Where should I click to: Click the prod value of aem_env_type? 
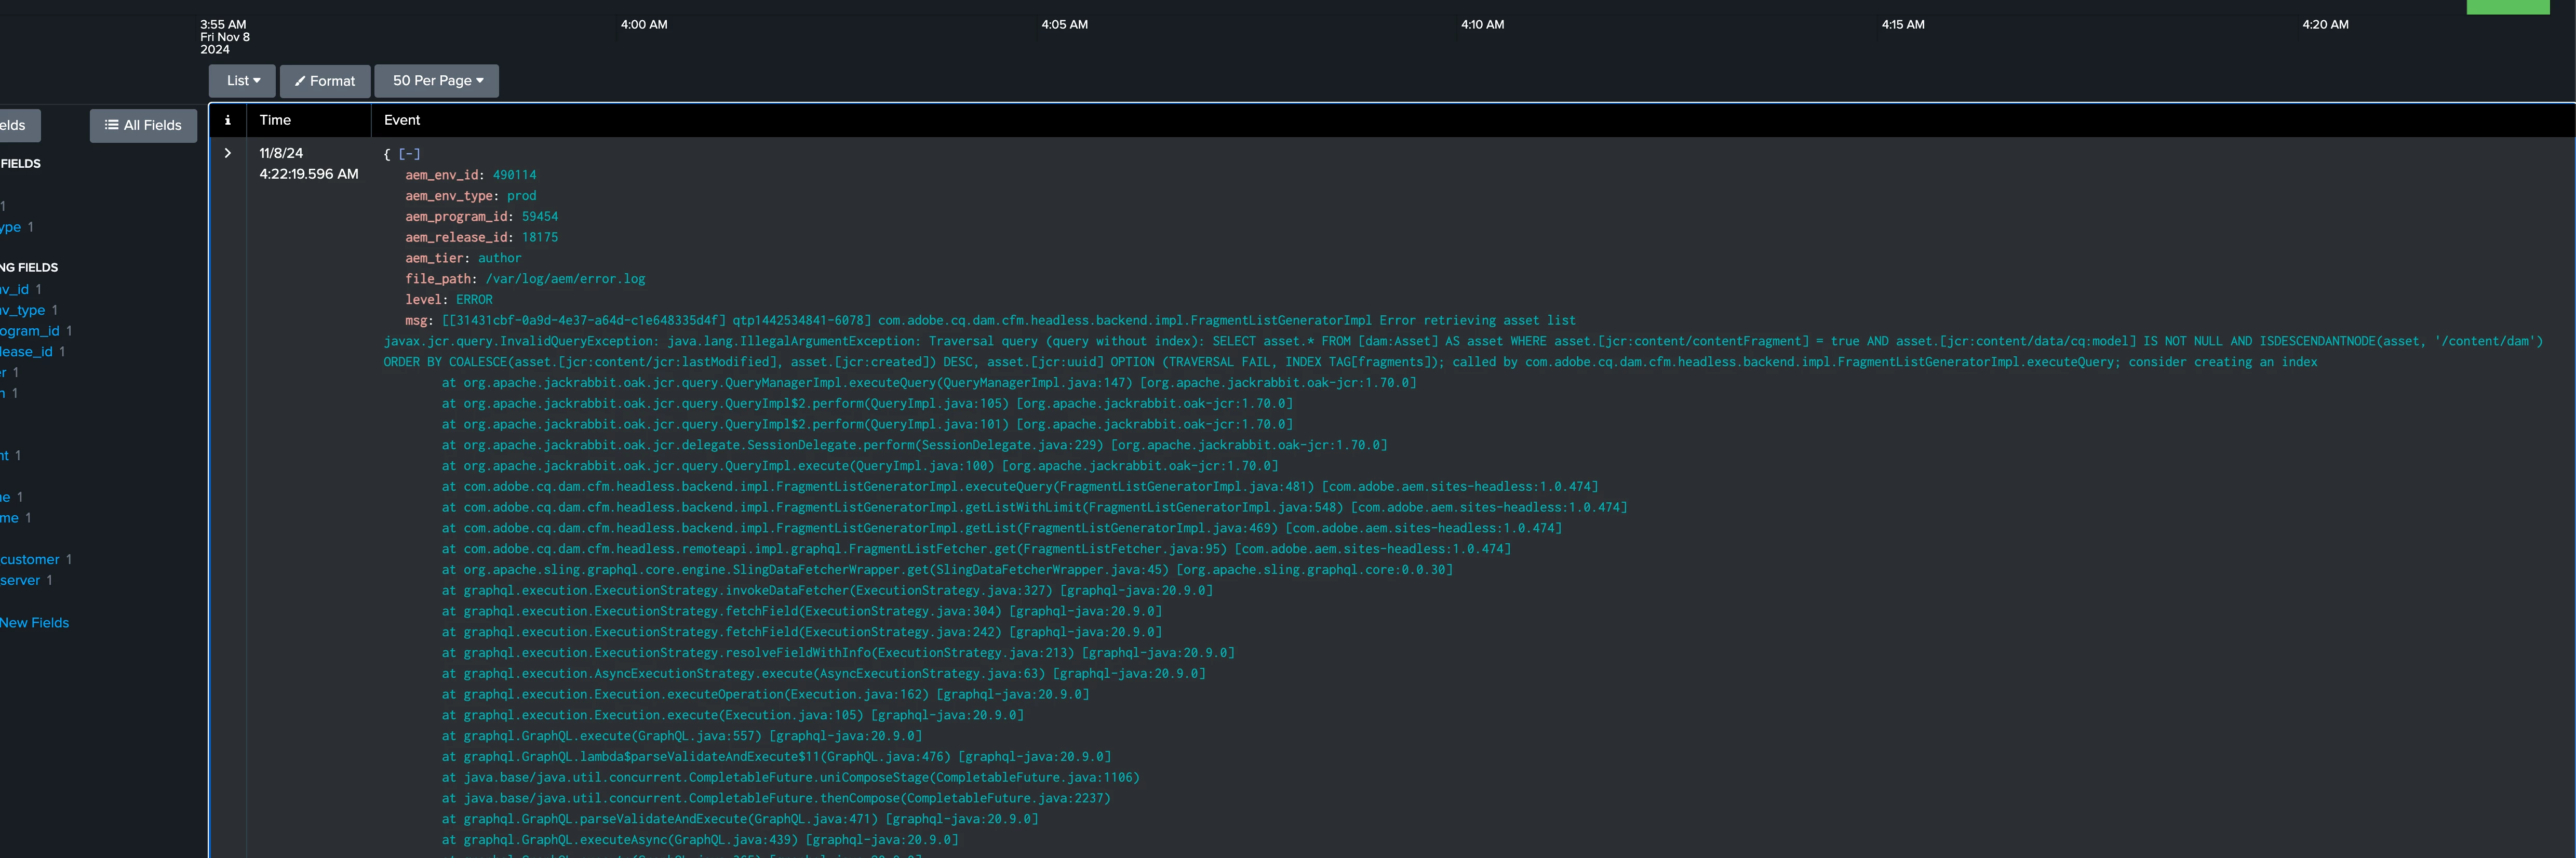tap(521, 196)
